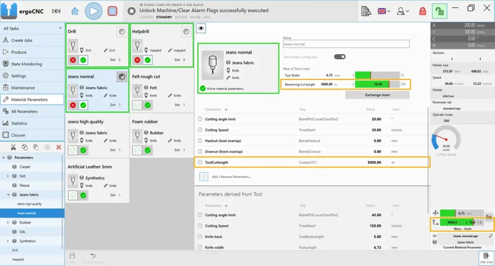This screenshot has height=266, width=495.
Task: Expand the Rubber tree node
Action: (x=8, y=222)
